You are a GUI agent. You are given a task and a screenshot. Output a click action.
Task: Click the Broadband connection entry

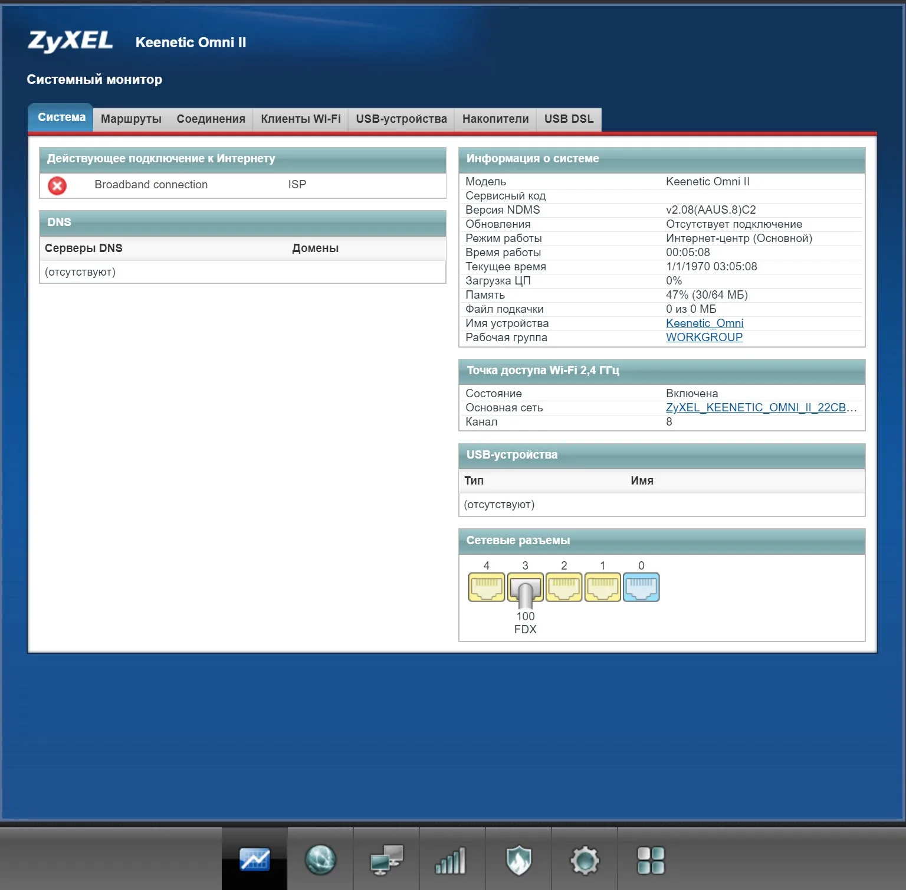151,185
